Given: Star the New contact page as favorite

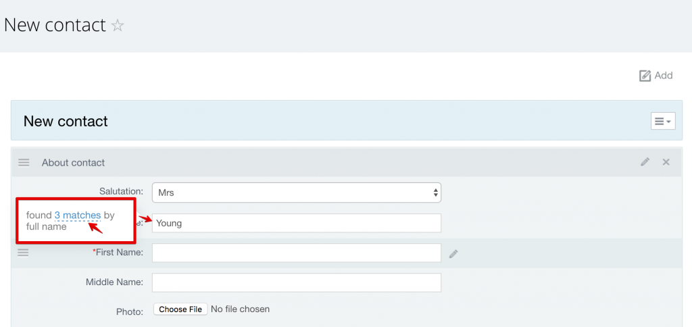Looking at the screenshot, I should click(118, 26).
